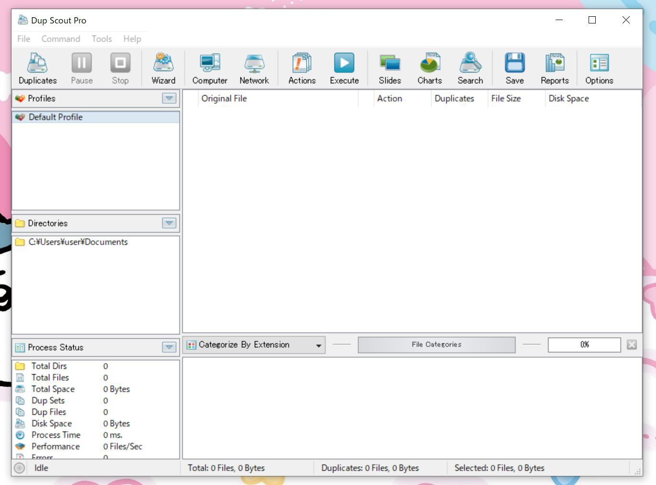This screenshot has width=656, height=485.
Task: Expand the Profiles panel dropdown arrow
Action: click(169, 99)
